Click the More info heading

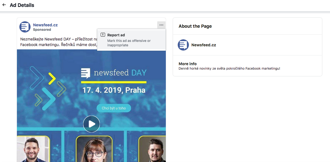pyautogui.click(x=187, y=64)
